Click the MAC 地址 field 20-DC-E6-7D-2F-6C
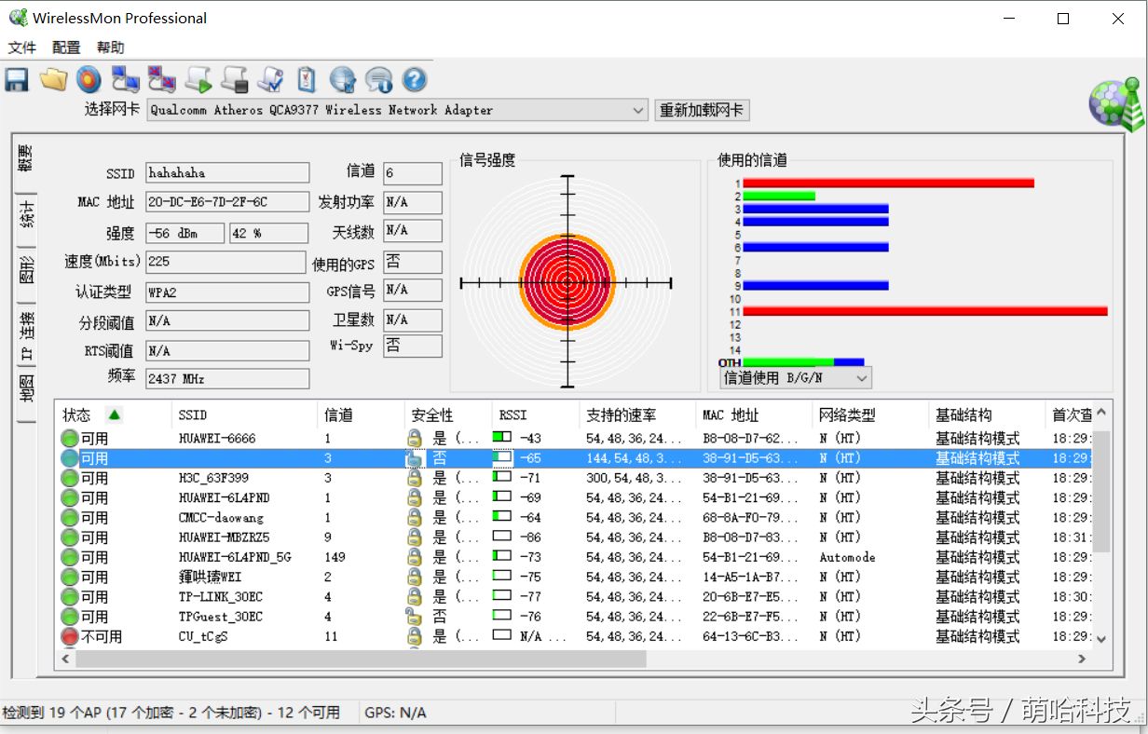The image size is (1148, 734). [x=227, y=202]
